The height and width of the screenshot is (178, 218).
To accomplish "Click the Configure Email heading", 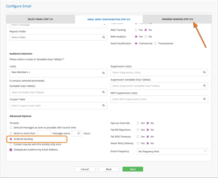I will [19, 6].
